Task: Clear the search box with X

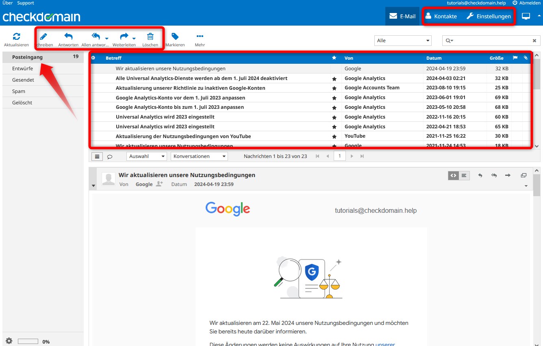Action: (534, 41)
